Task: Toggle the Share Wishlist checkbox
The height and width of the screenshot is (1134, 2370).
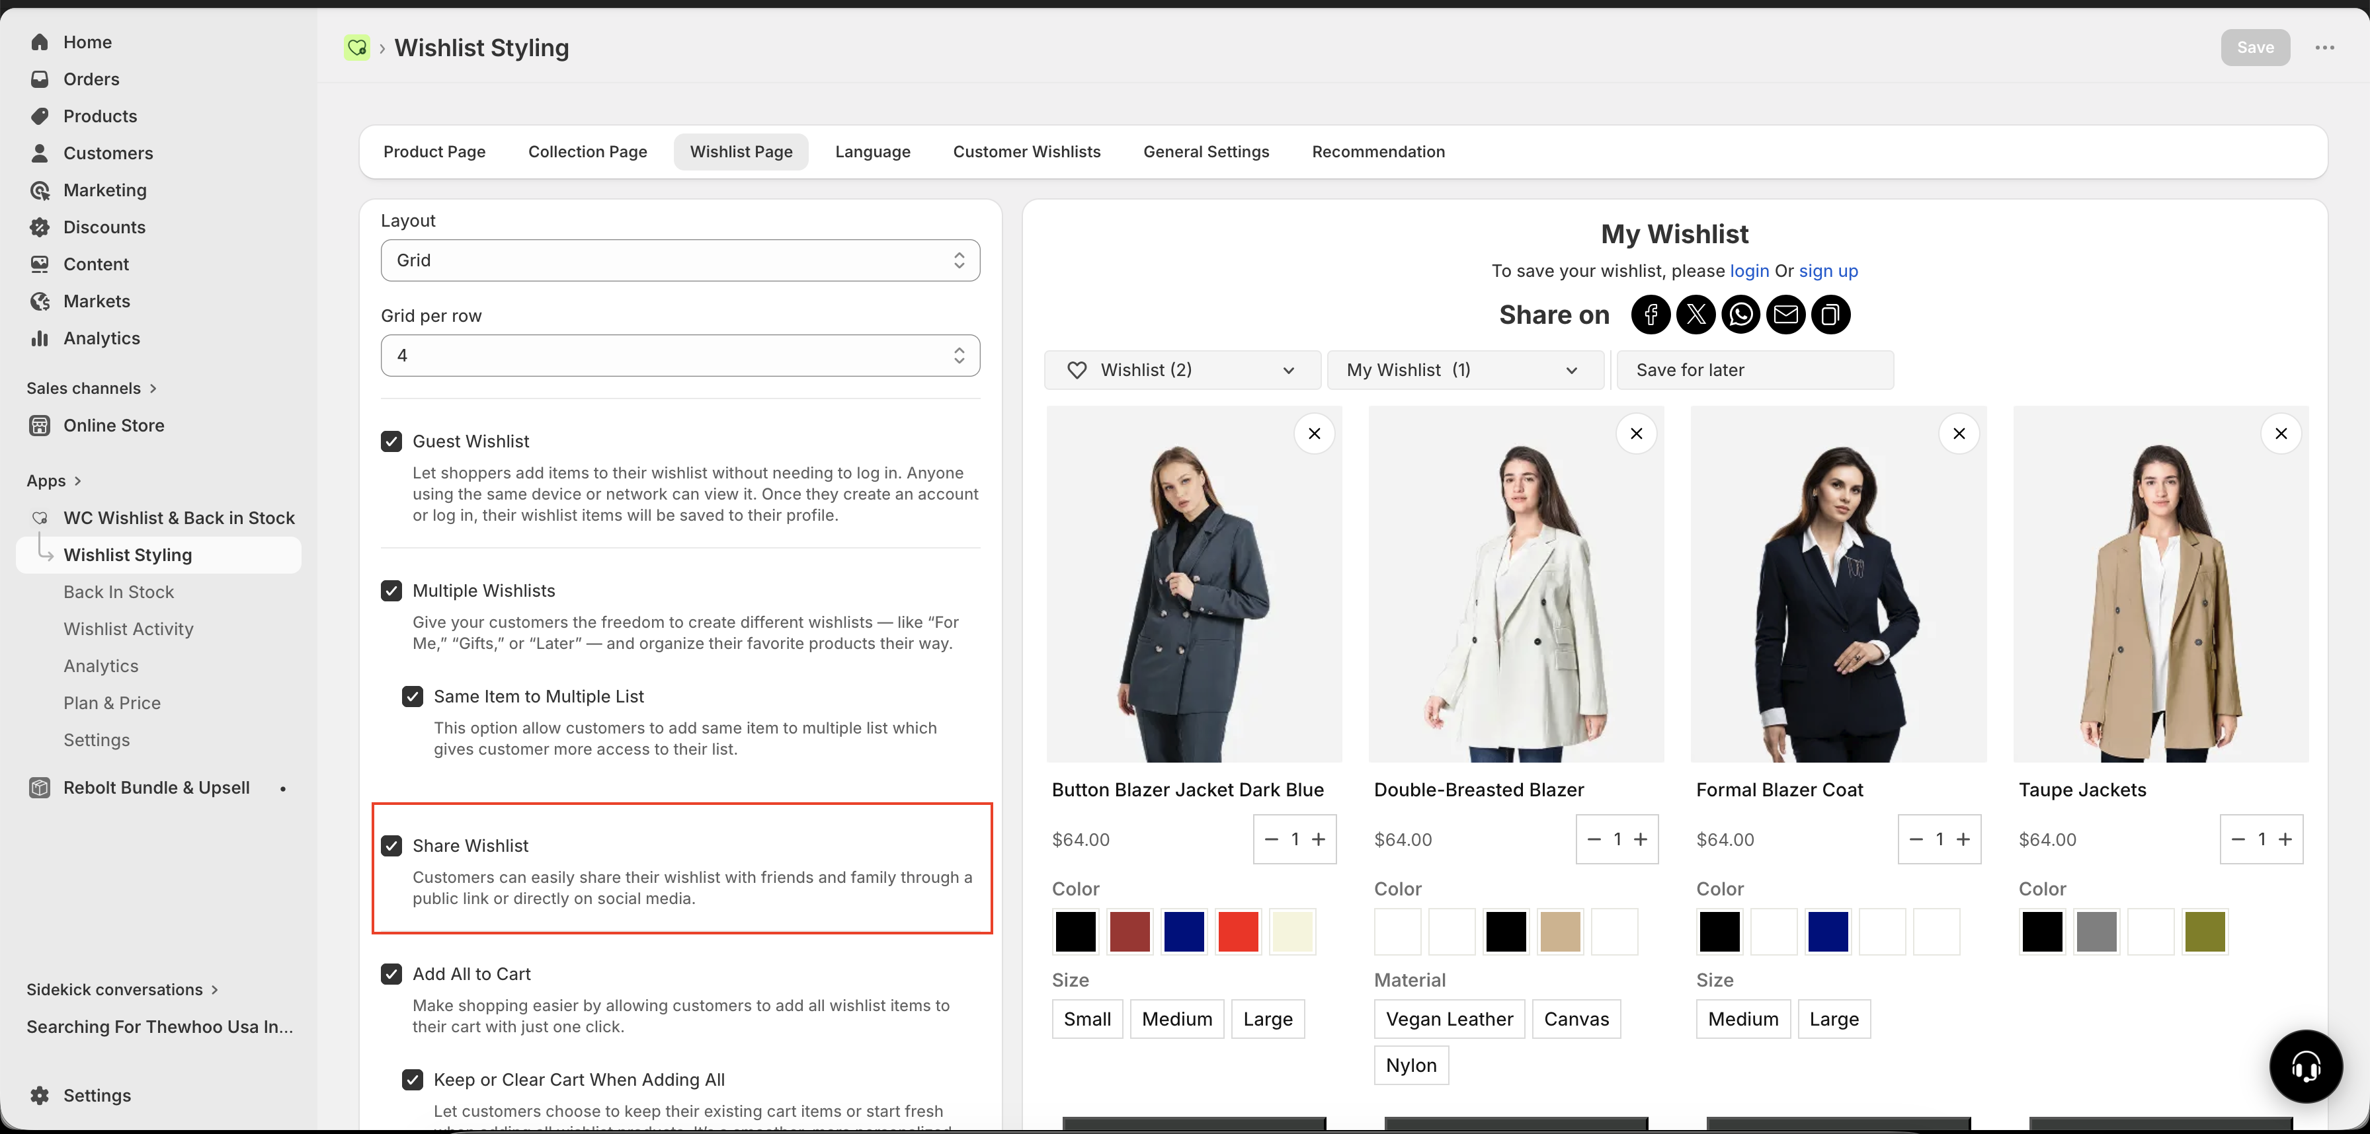Action: pyautogui.click(x=391, y=846)
